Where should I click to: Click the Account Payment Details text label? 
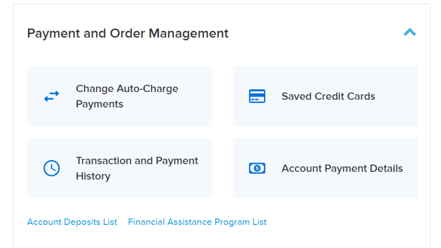click(x=342, y=168)
